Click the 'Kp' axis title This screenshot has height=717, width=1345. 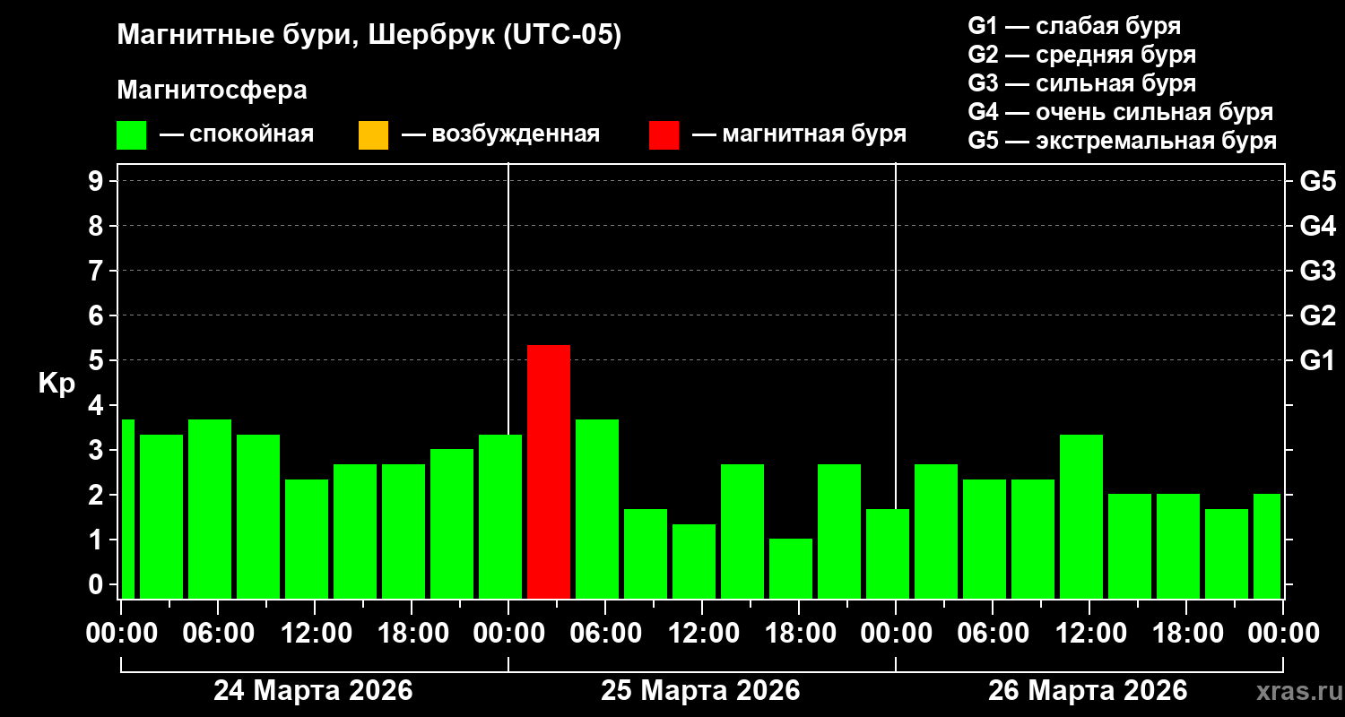(x=56, y=384)
